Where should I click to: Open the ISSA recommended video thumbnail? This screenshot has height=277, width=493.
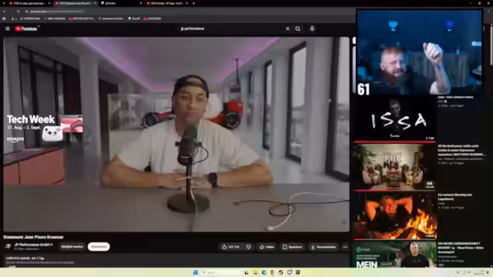[x=394, y=118]
